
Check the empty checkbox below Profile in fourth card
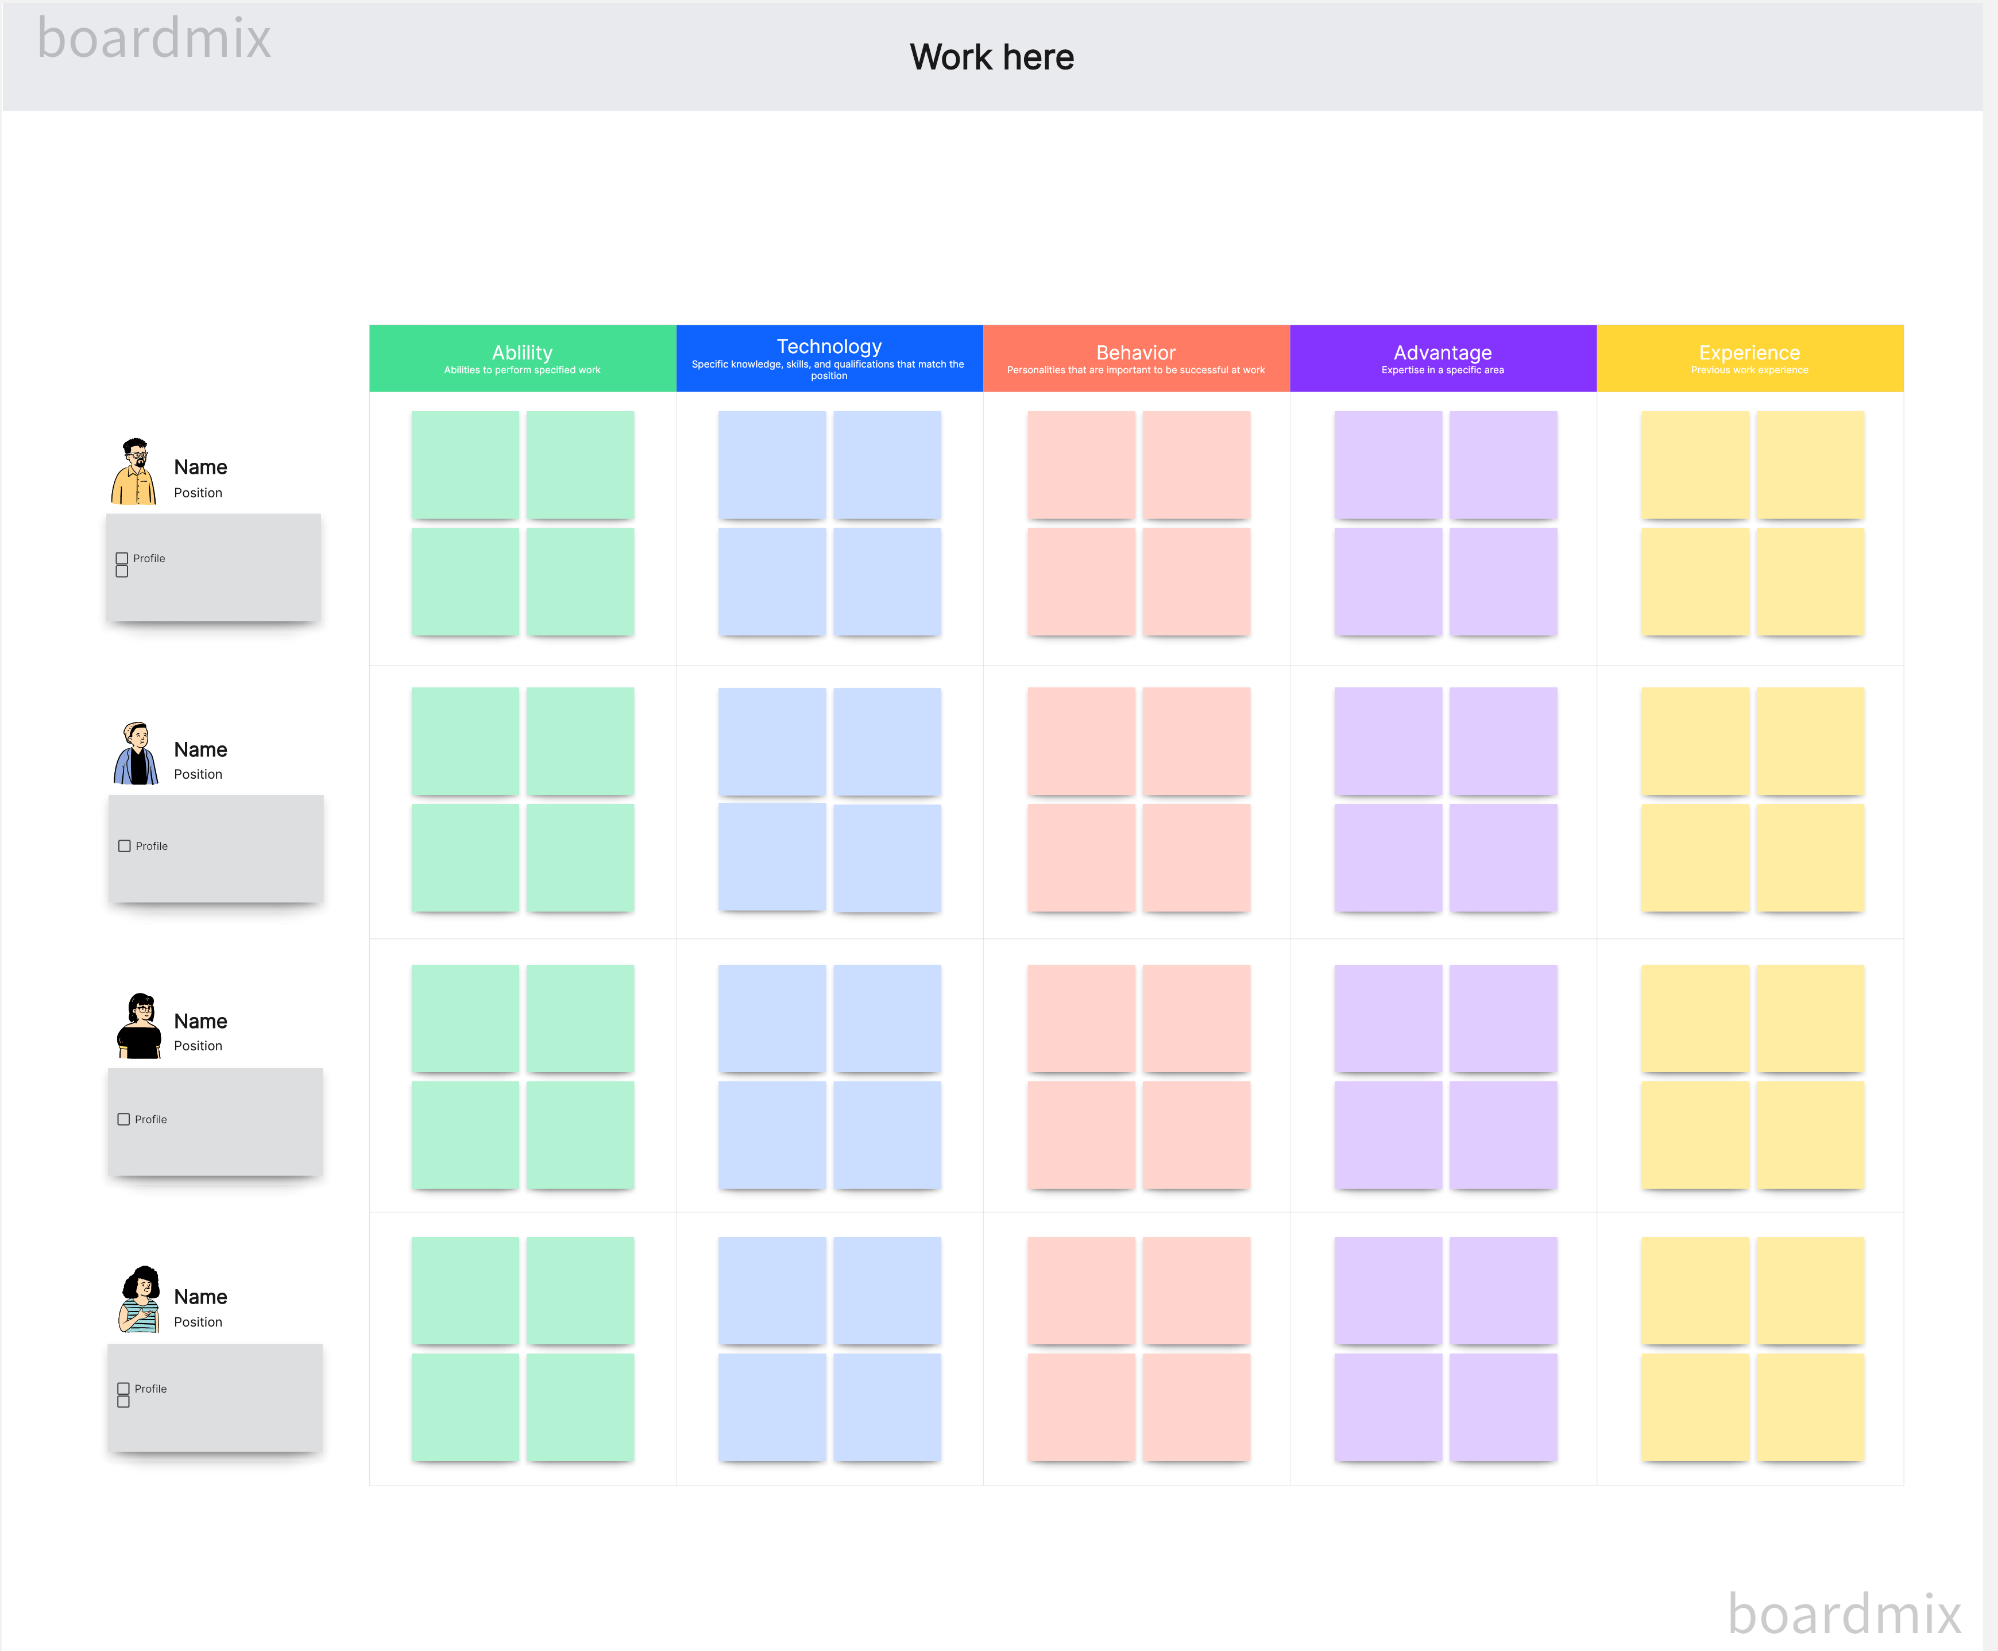click(x=123, y=1402)
